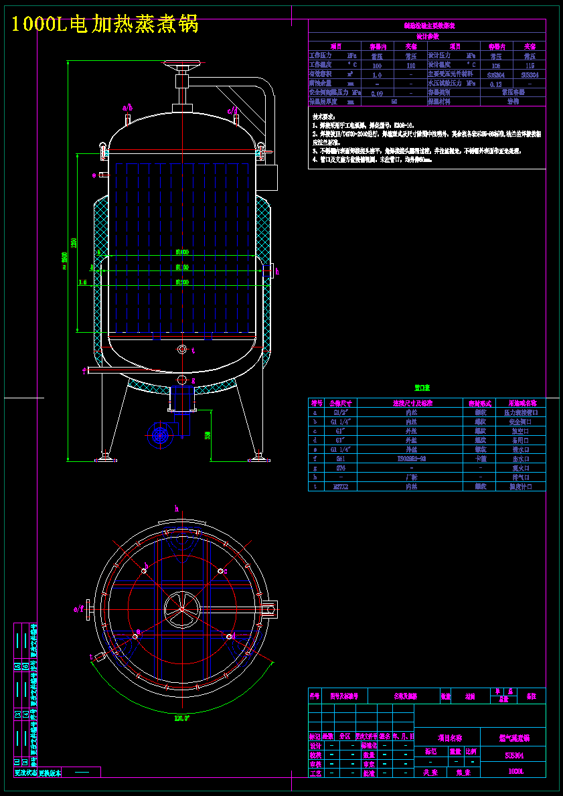Select the "120.0°" angle dimension text
Viewport: 563px width, 796px height.
click(x=182, y=718)
